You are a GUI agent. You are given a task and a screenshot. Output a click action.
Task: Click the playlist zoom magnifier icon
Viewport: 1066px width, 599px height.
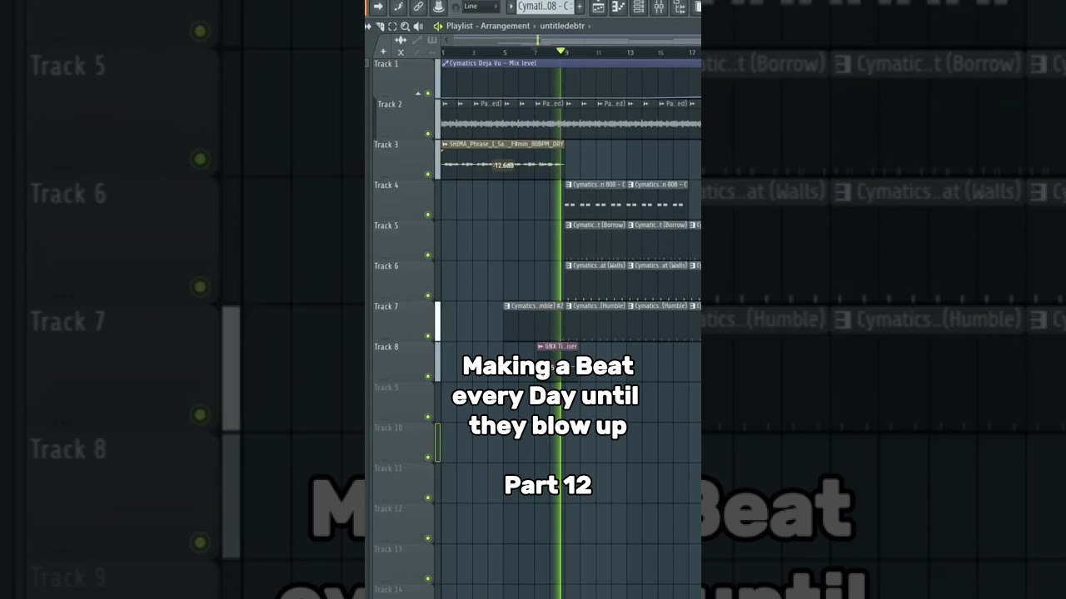click(405, 26)
